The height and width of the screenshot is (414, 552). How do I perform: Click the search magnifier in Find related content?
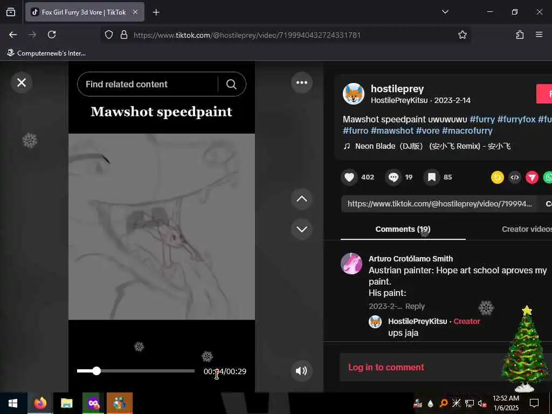231,84
